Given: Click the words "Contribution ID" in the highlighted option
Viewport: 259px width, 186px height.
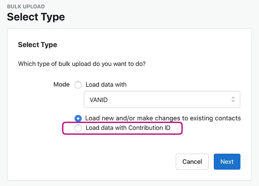Looking at the screenshot, I should 149,128.
